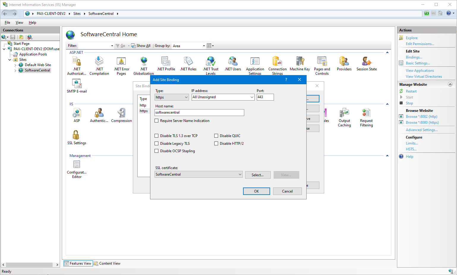Open the Providers feature icon
457x275 pixels.
tap(344, 62)
